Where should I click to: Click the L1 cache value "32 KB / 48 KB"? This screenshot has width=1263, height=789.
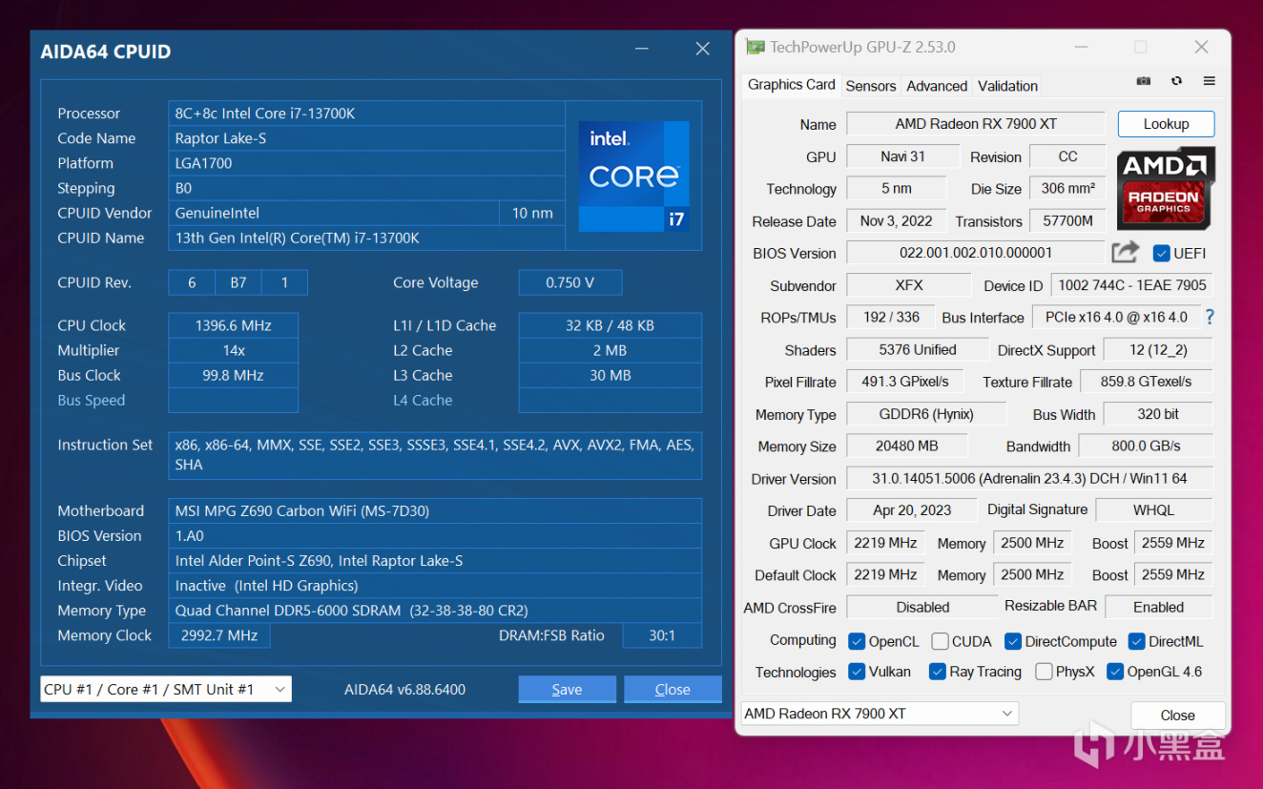click(611, 325)
